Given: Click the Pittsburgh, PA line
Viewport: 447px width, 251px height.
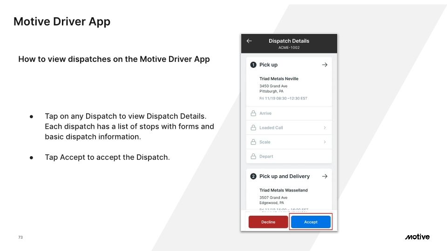Looking at the screenshot, I should coord(271,92).
